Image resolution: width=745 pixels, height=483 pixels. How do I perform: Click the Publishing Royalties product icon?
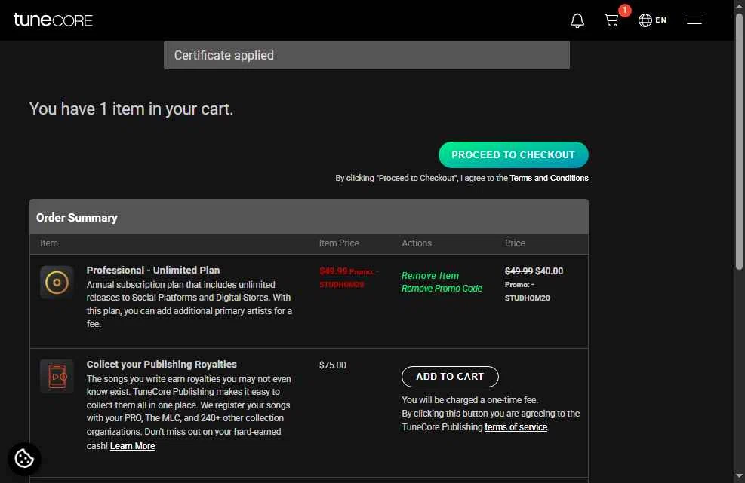pos(57,376)
